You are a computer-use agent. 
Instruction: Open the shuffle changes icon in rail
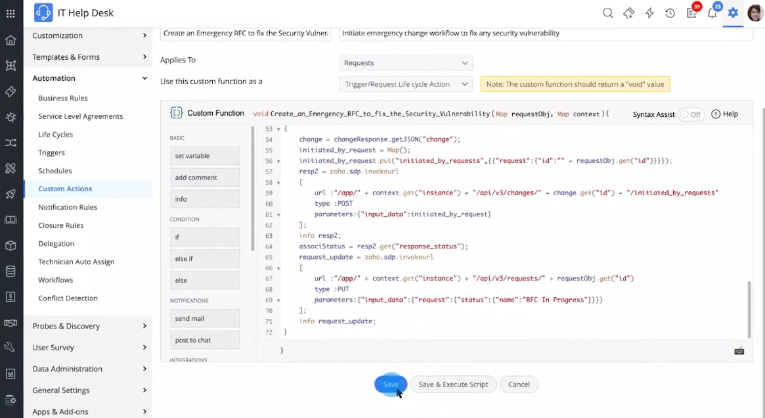[11, 143]
